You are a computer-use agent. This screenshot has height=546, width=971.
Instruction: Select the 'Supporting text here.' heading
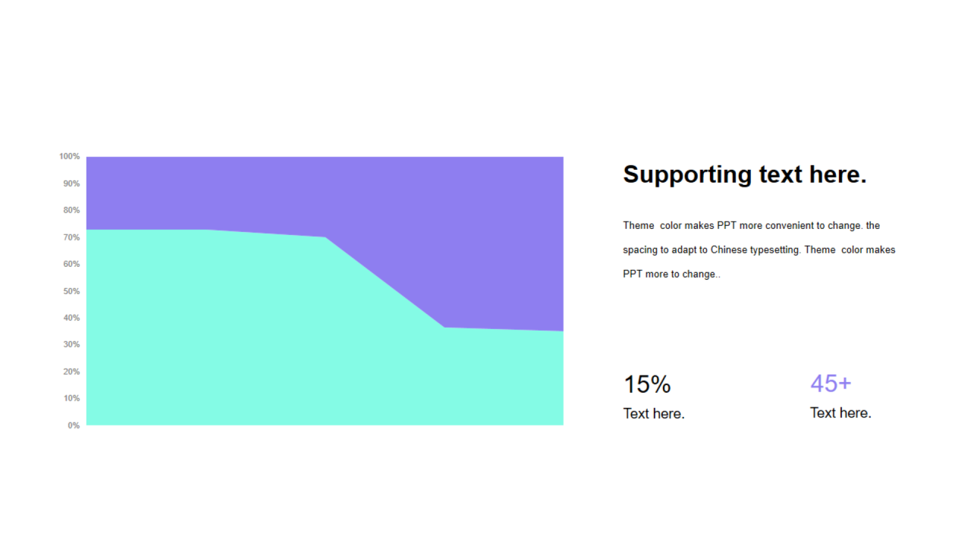[x=744, y=174]
